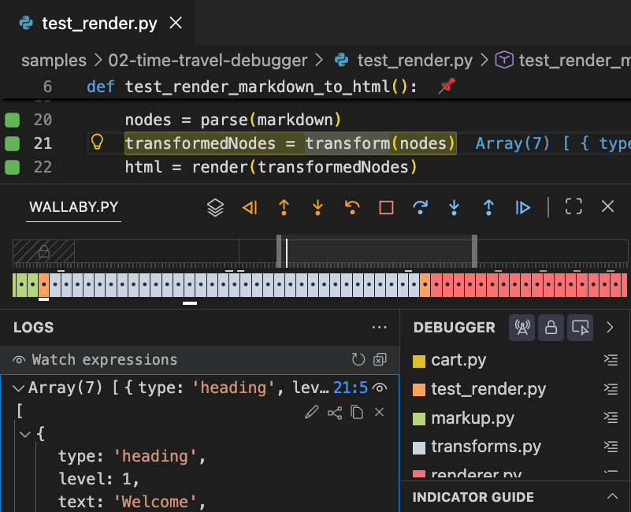Collapse the INDICATOR GUIDE section
The width and height of the screenshot is (631, 512).
click(x=612, y=496)
